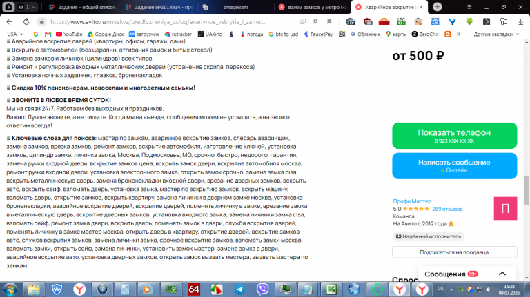This screenshot has width=530, height=297.
Task: Click Подписаться на продавца button
Action: coord(454,252)
